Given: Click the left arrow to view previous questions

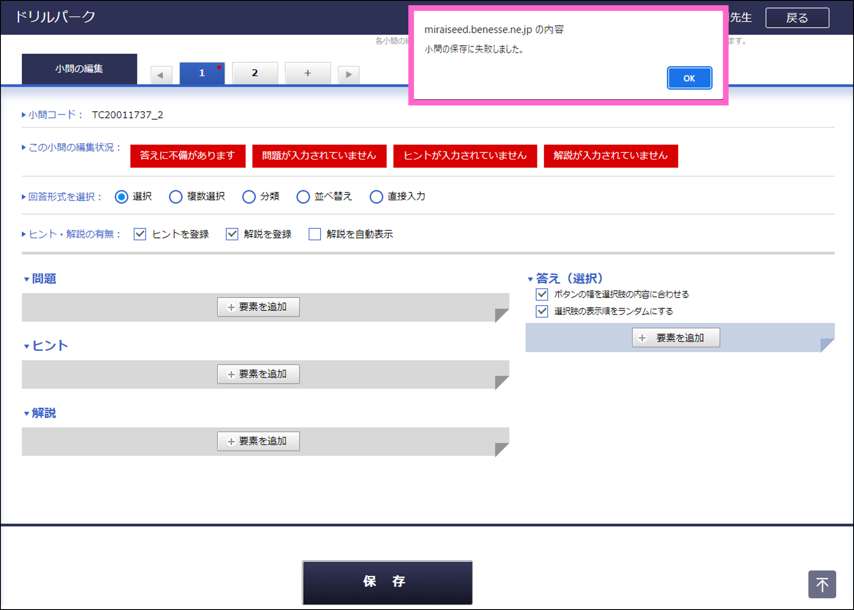Looking at the screenshot, I should click(x=161, y=75).
